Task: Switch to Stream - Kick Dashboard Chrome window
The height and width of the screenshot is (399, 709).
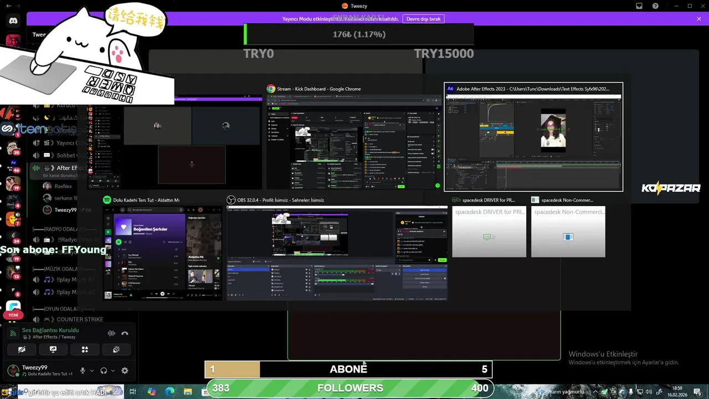Action: pos(354,136)
